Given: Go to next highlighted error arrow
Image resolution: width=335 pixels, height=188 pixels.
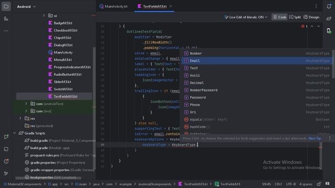Looking at the screenshot, I should pos(319,27).
